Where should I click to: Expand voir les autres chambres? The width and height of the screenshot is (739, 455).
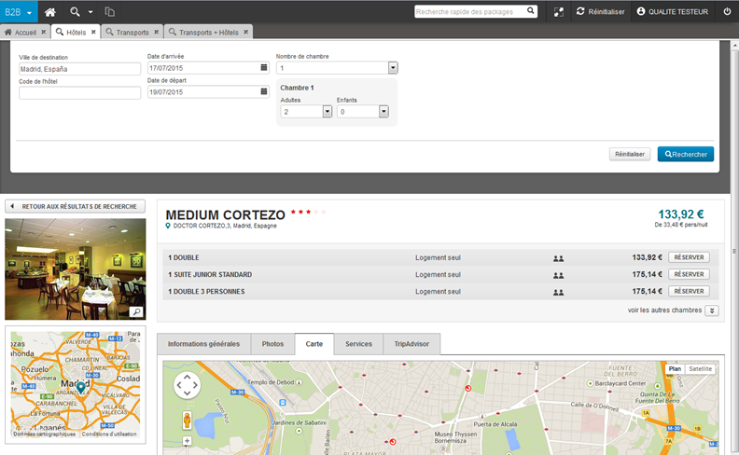pos(712,310)
